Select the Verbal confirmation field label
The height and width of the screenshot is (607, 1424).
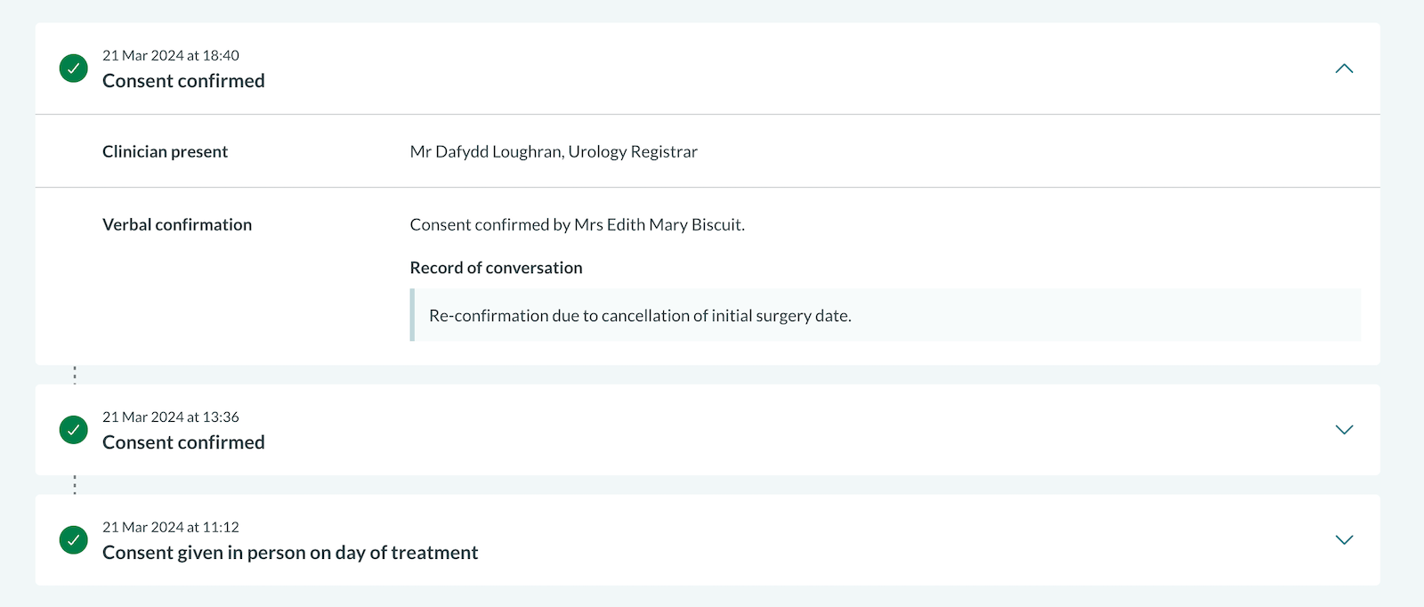click(177, 224)
